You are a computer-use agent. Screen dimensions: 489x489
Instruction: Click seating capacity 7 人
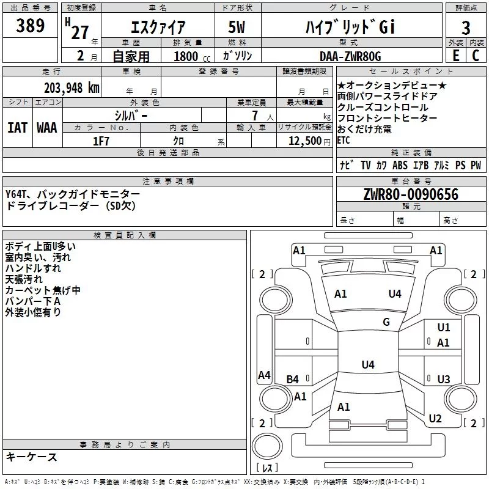[x=262, y=116]
